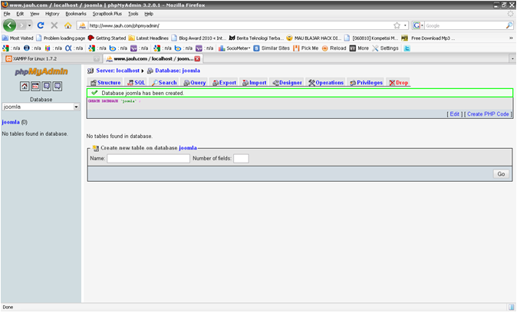Bookmark this page with the star icon
The height and width of the screenshot is (313, 520).
[x=397, y=25]
